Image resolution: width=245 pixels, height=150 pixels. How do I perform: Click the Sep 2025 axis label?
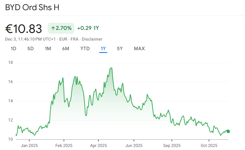tap(172, 145)
